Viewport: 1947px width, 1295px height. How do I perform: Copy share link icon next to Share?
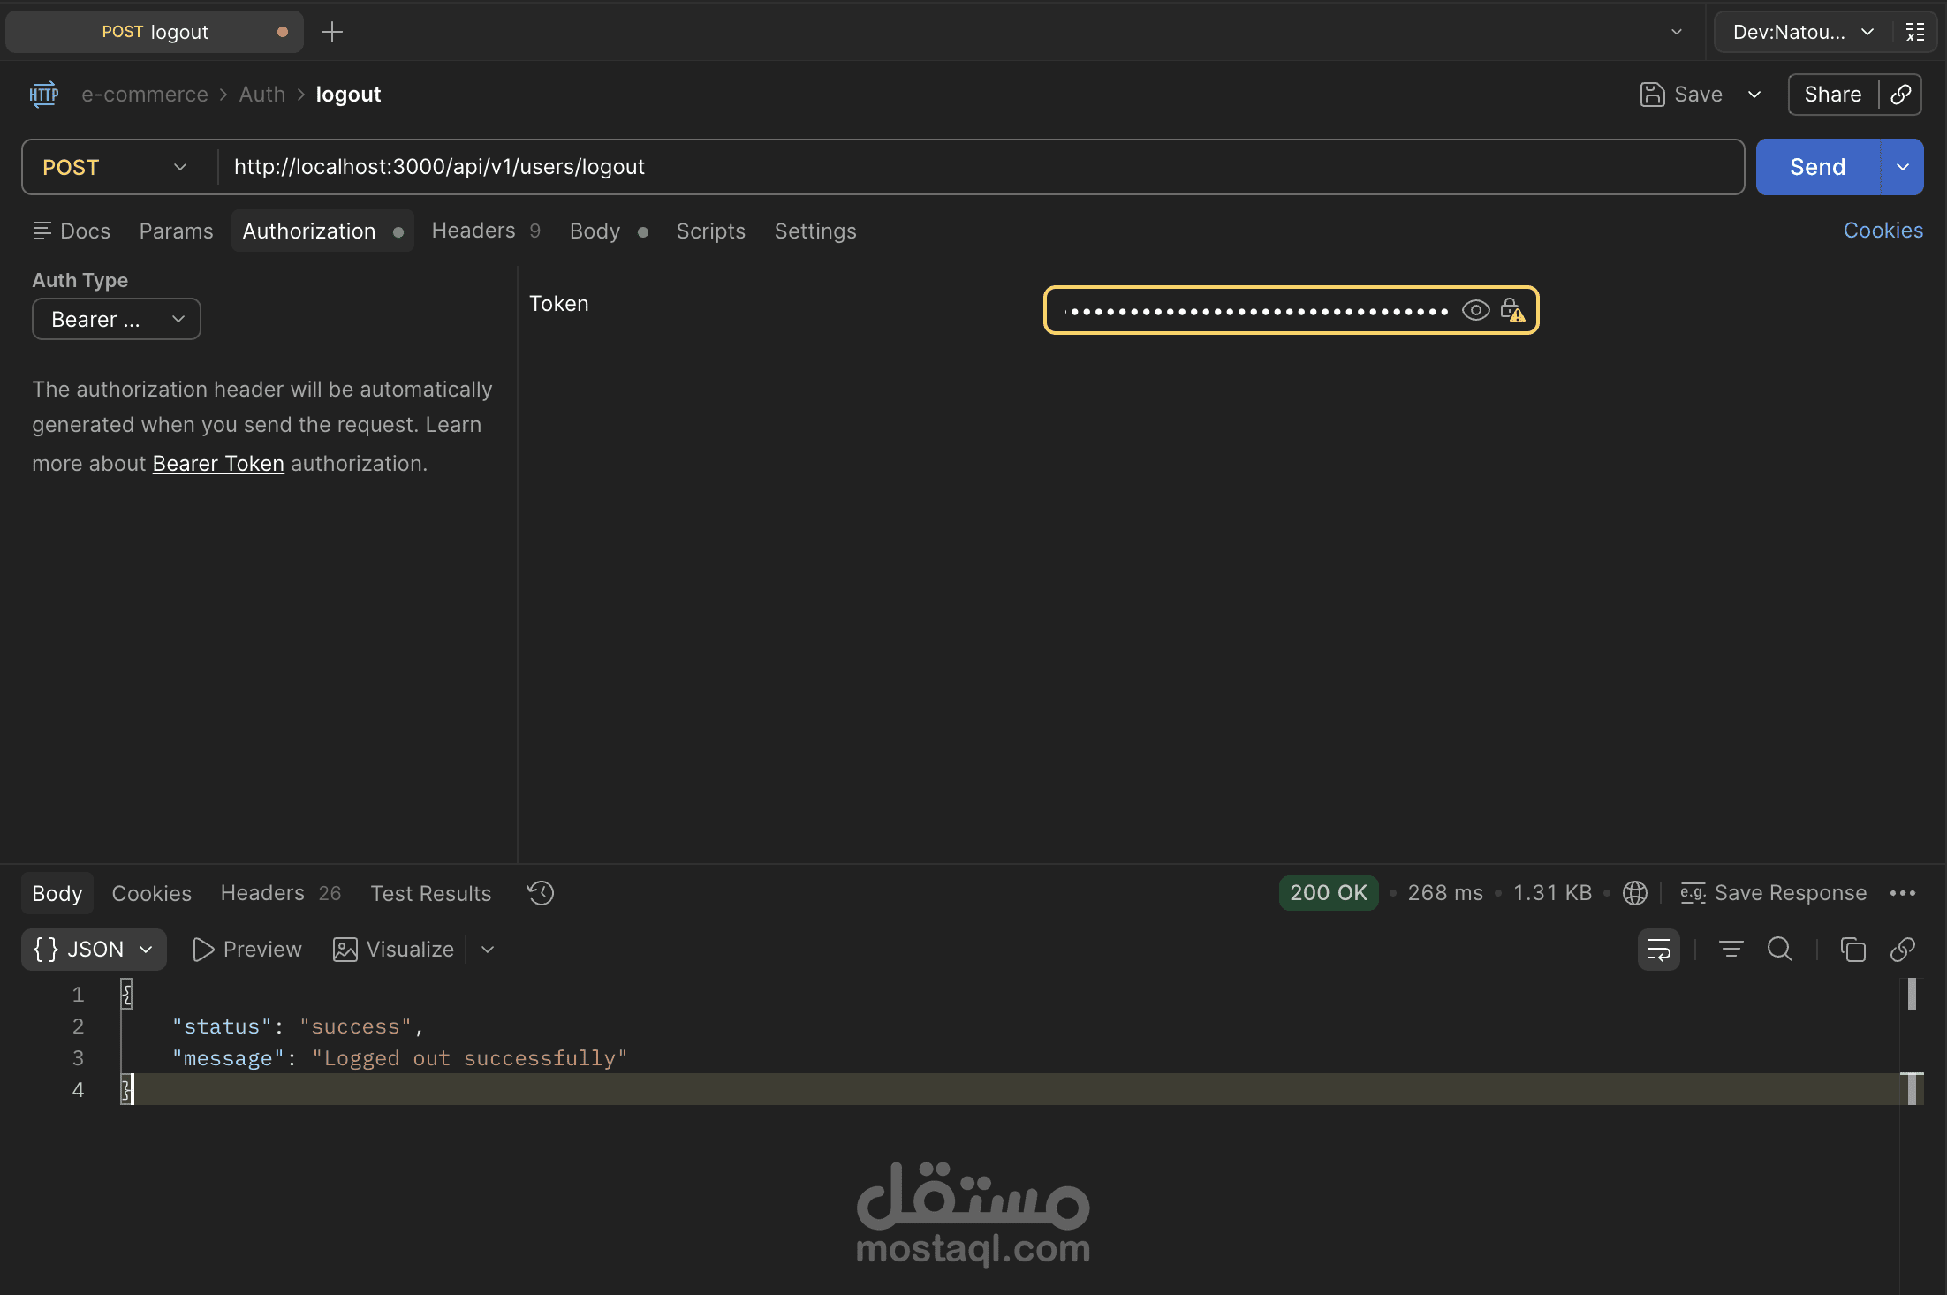click(1900, 95)
